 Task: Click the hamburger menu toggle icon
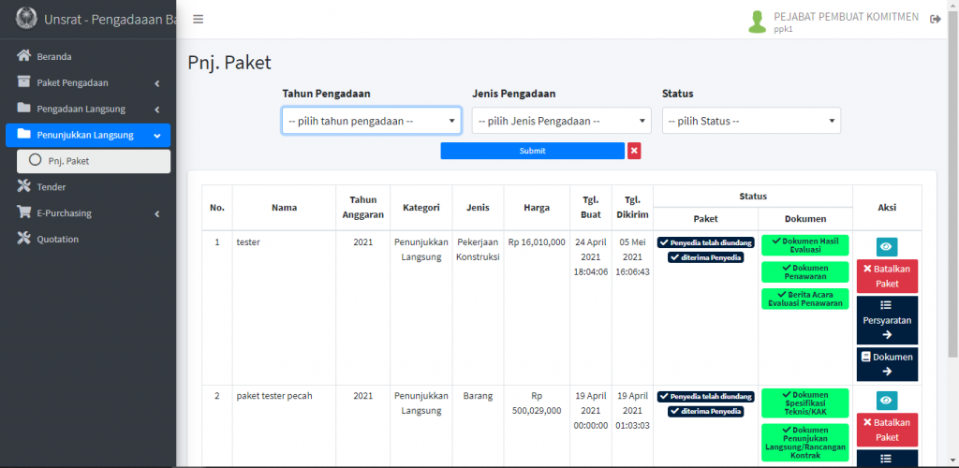(x=198, y=20)
